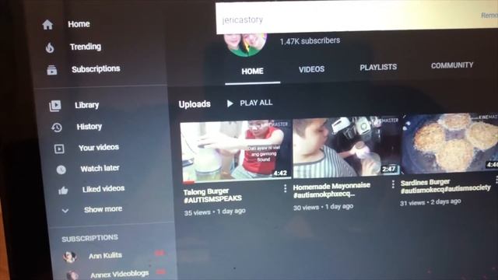Switch to the VIDEOS tab

click(x=311, y=69)
